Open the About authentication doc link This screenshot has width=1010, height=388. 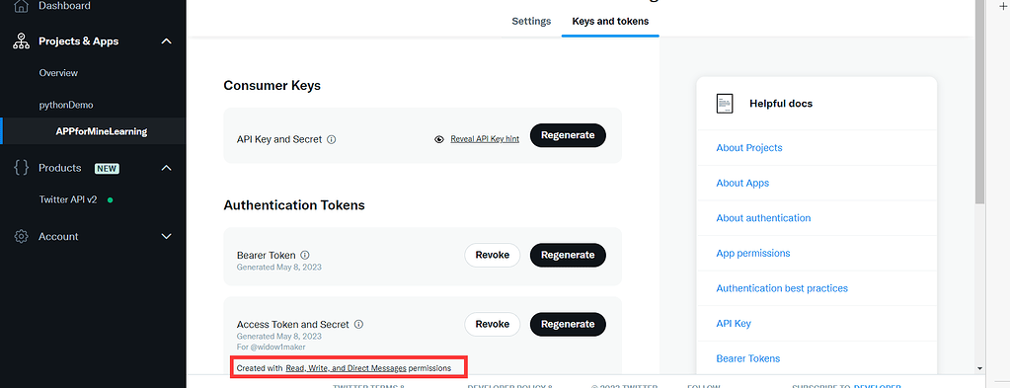coord(763,218)
